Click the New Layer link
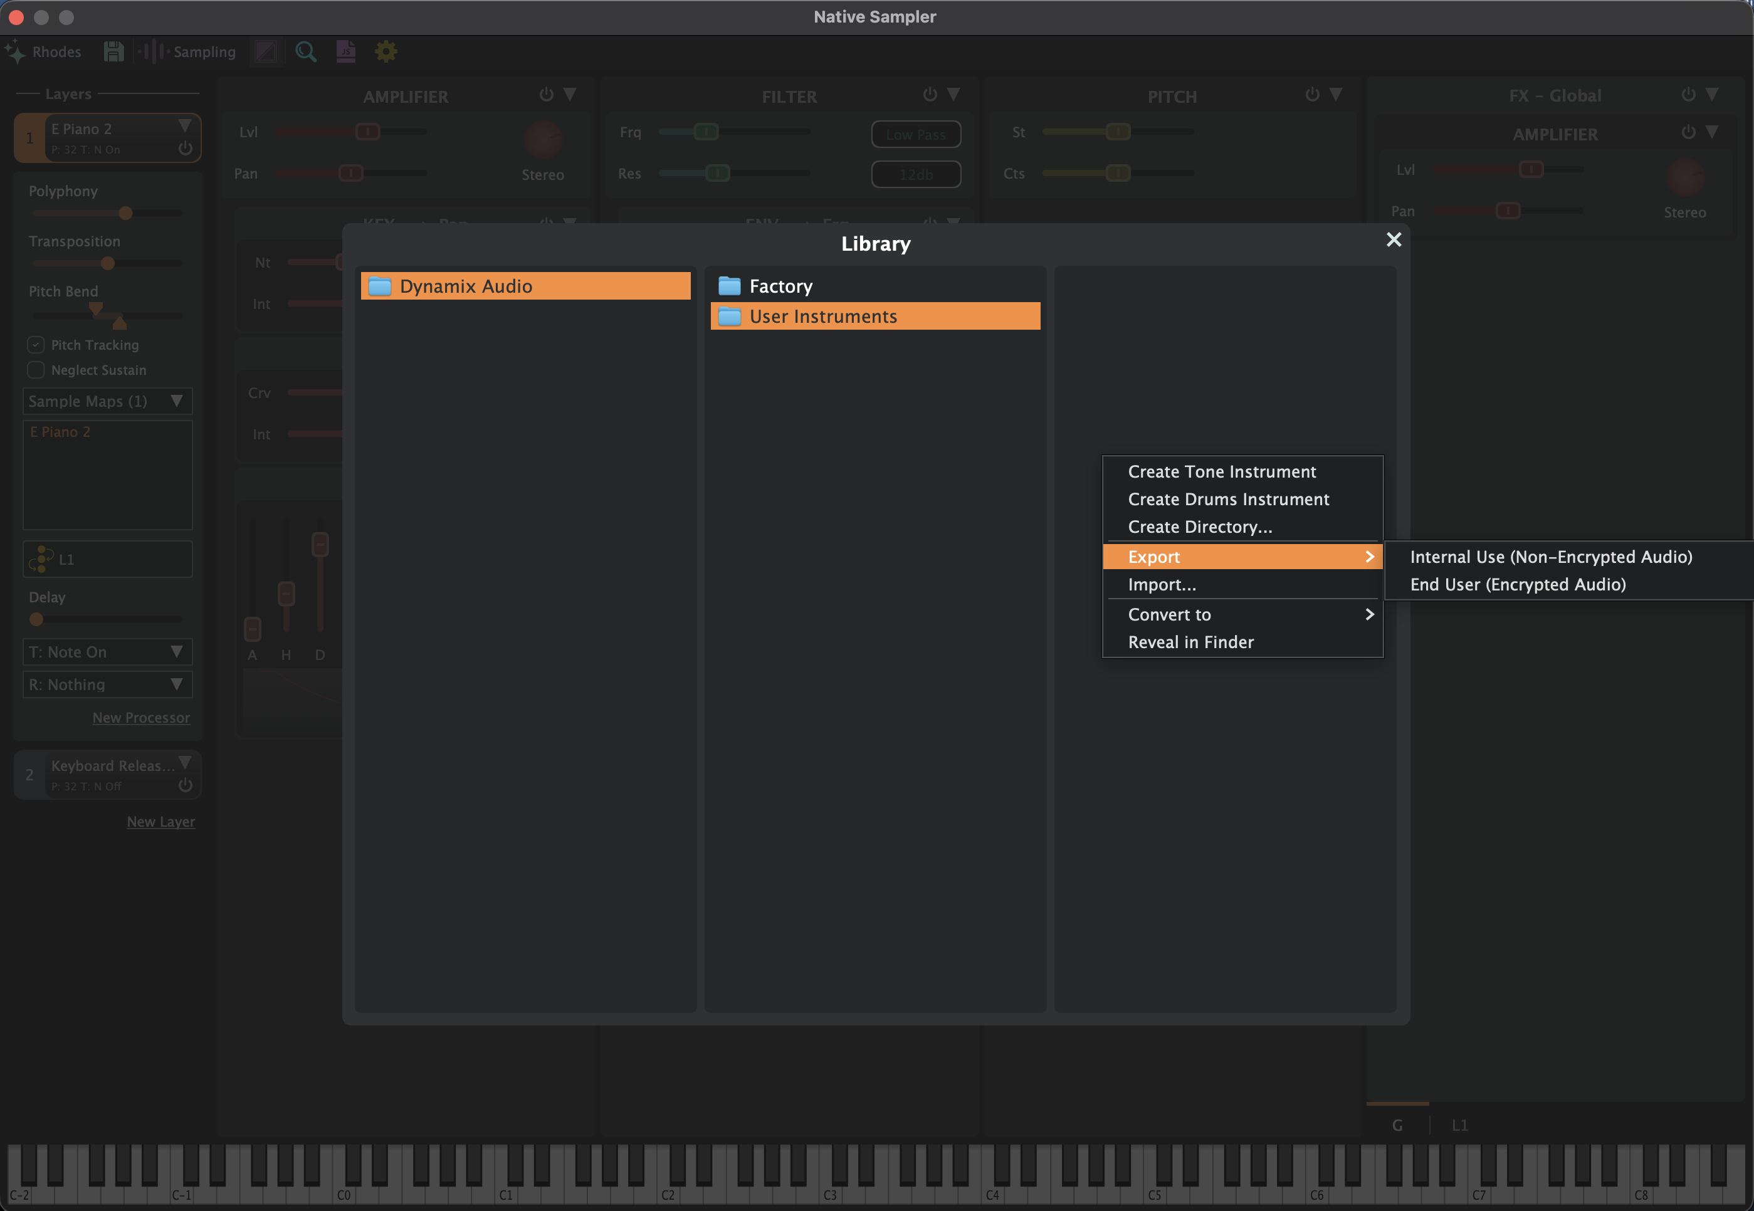The image size is (1754, 1211). [x=161, y=821]
